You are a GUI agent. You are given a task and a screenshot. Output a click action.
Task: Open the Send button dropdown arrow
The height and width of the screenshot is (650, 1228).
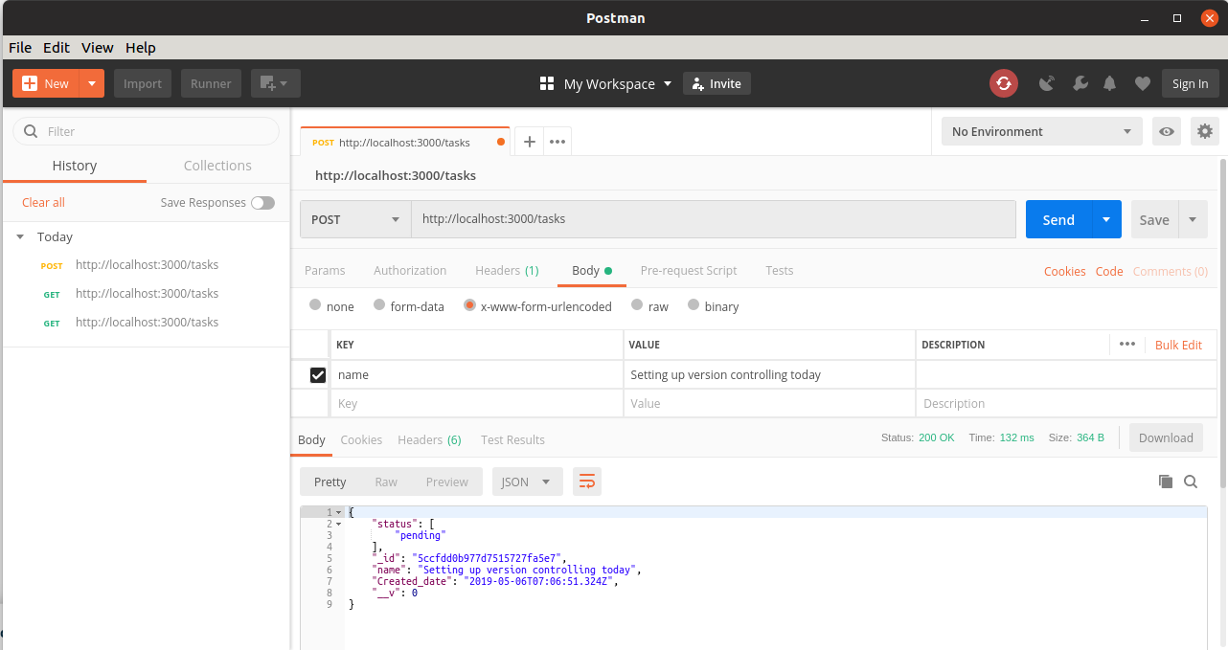click(1106, 219)
